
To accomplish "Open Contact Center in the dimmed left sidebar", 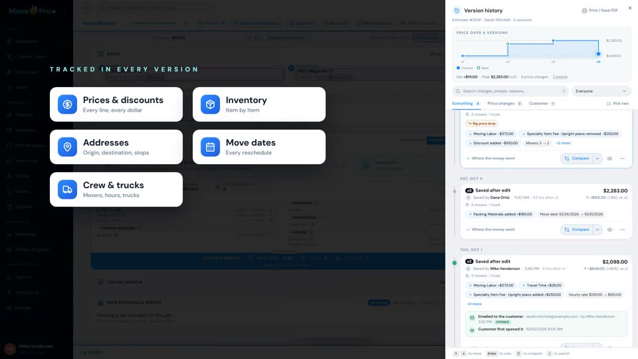I will 31,57.
